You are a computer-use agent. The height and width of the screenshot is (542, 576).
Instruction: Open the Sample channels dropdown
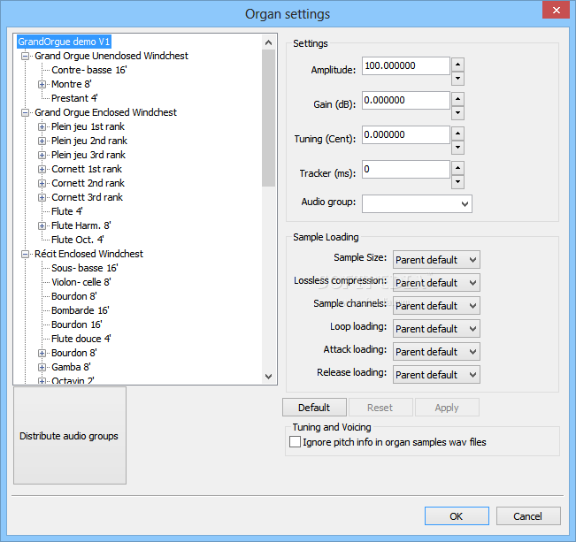(436, 306)
